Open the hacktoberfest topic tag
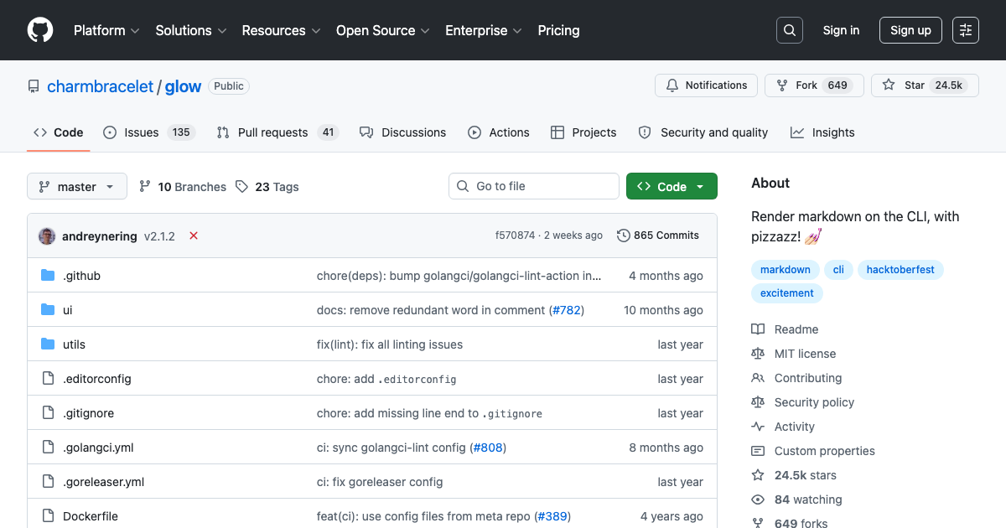Viewport: 1006px width, 528px height. (900, 270)
